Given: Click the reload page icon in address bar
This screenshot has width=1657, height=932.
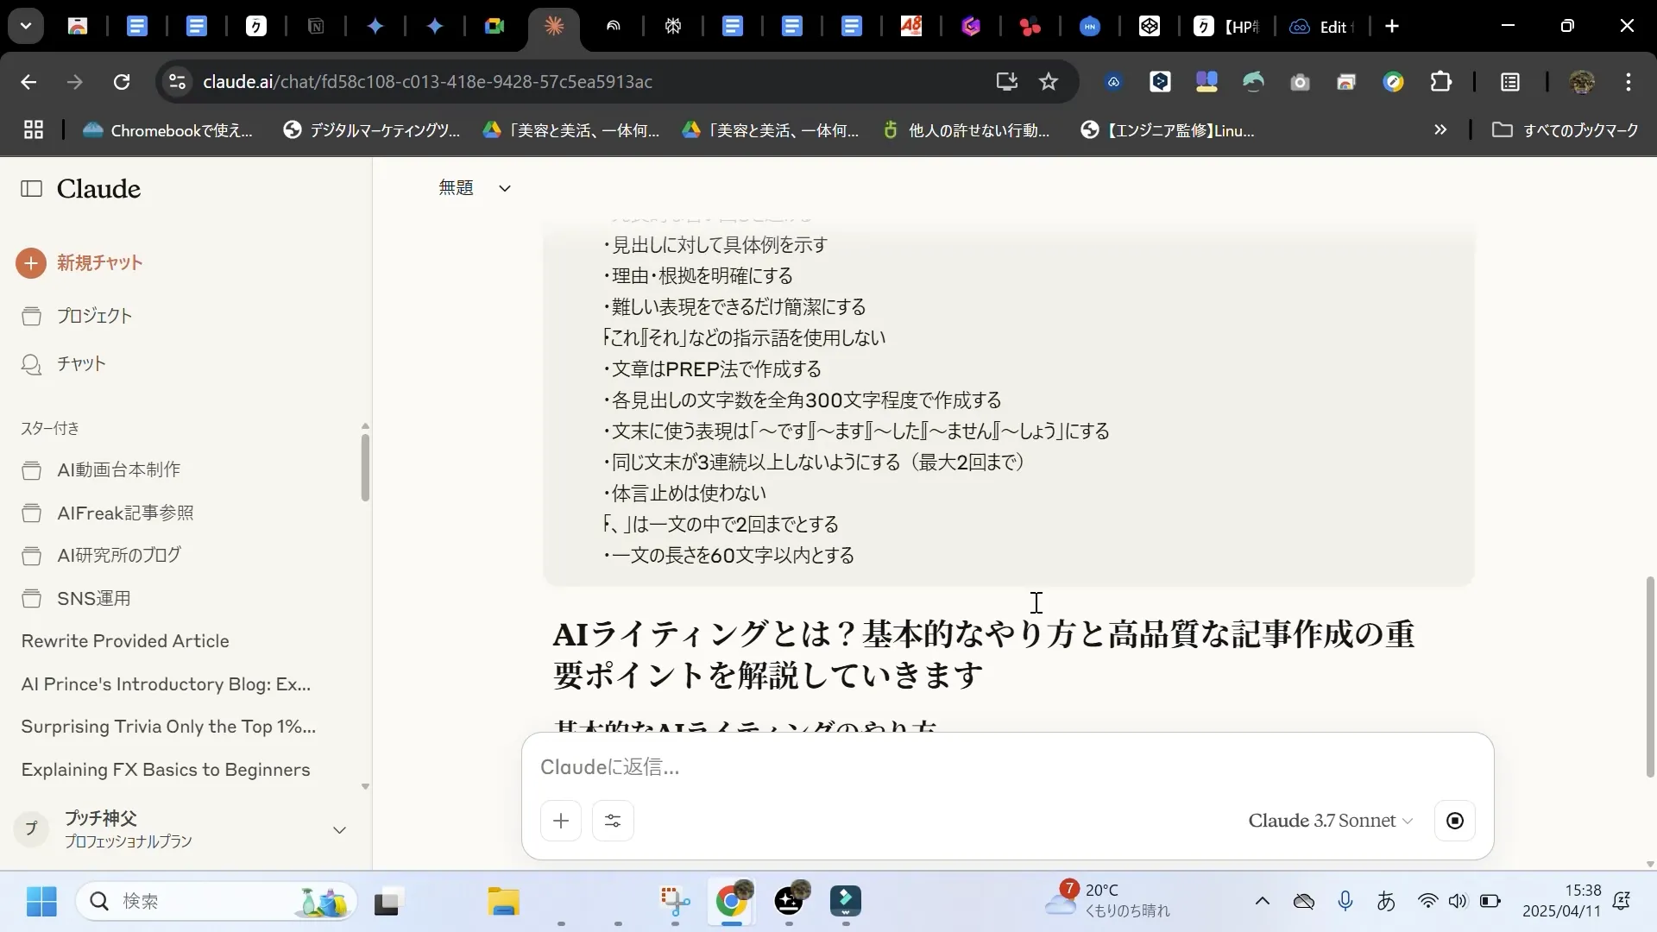Looking at the screenshot, I should pyautogui.click(x=122, y=81).
